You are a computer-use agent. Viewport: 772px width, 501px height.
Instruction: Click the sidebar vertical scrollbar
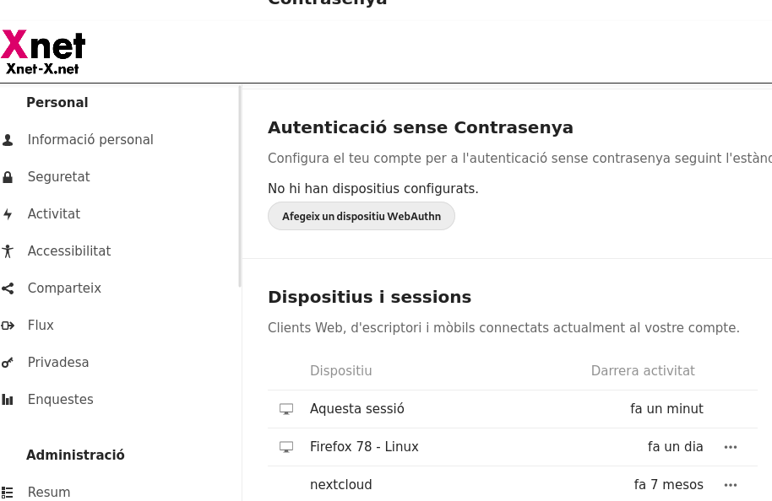(x=240, y=187)
